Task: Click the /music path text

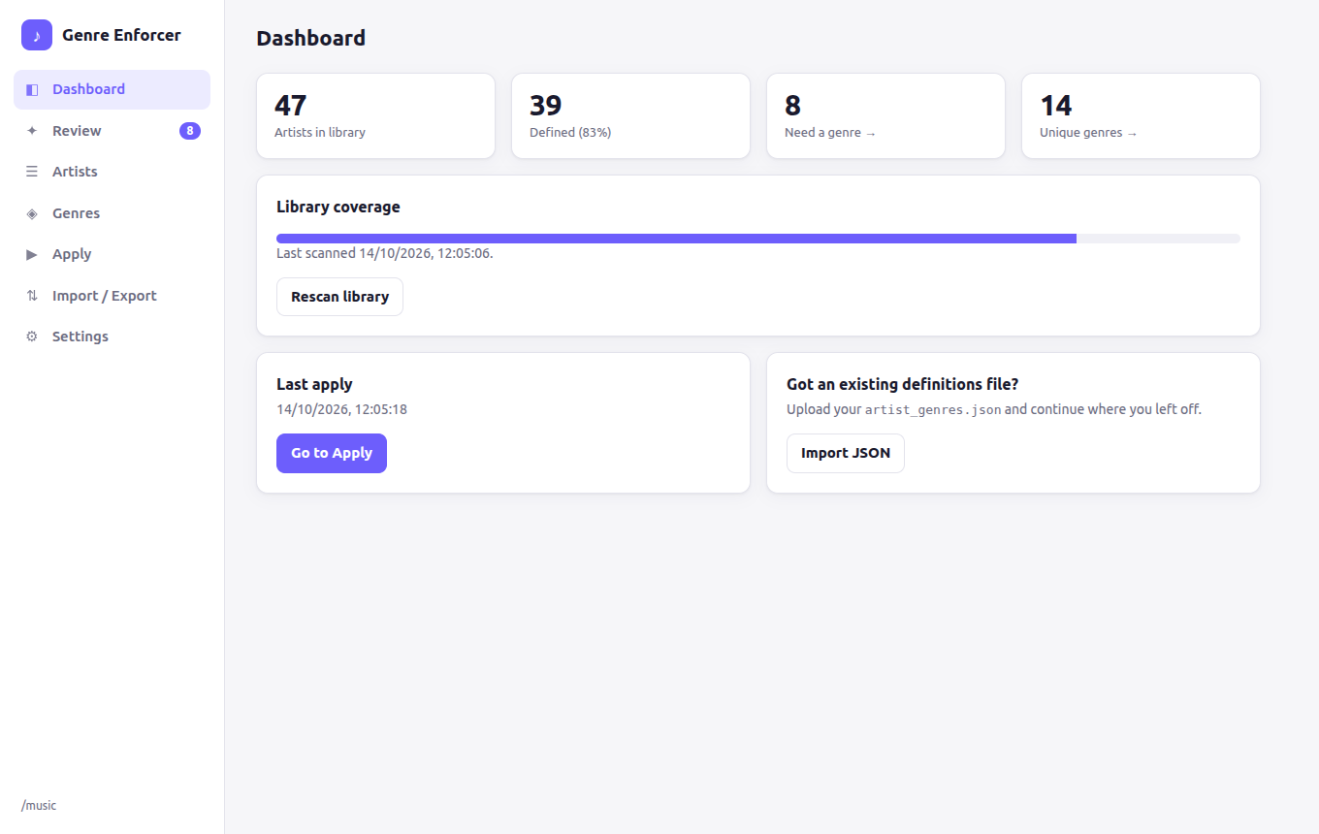Action: pyautogui.click(x=39, y=805)
